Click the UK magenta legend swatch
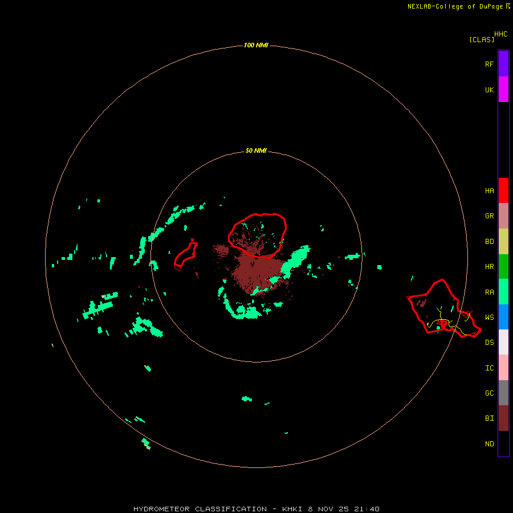This screenshot has width=513, height=513. (x=503, y=89)
